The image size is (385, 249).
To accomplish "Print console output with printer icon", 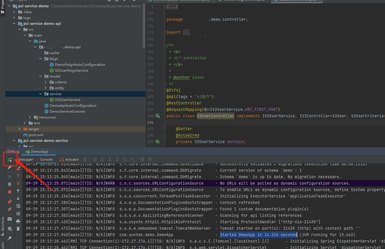I will tap(18, 221).
